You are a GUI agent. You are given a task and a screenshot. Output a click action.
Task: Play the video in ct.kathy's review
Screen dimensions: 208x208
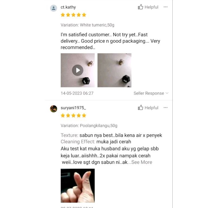tap(78, 70)
